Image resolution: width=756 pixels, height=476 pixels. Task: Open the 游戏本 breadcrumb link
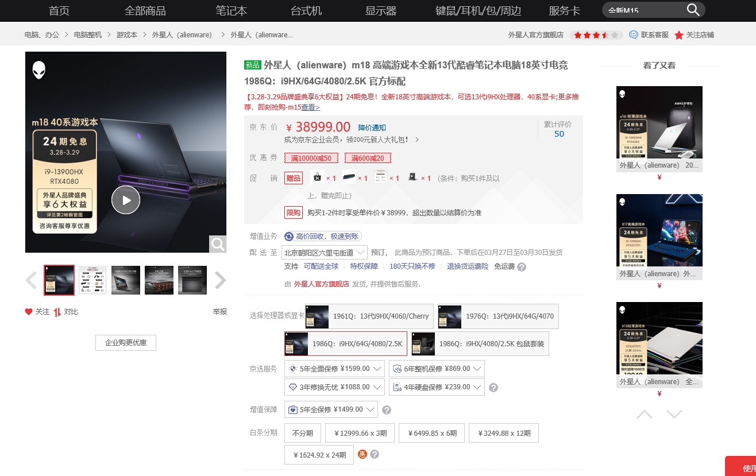click(127, 35)
